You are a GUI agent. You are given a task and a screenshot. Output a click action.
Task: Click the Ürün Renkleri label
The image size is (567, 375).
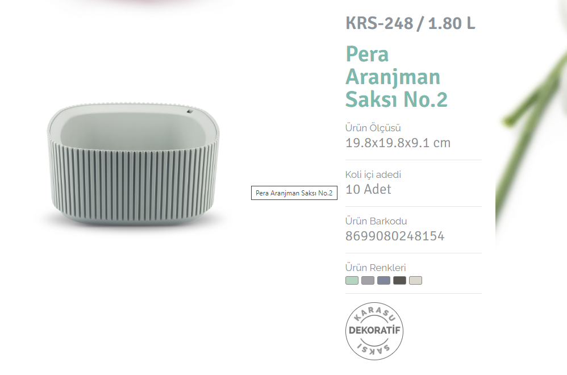tap(376, 268)
